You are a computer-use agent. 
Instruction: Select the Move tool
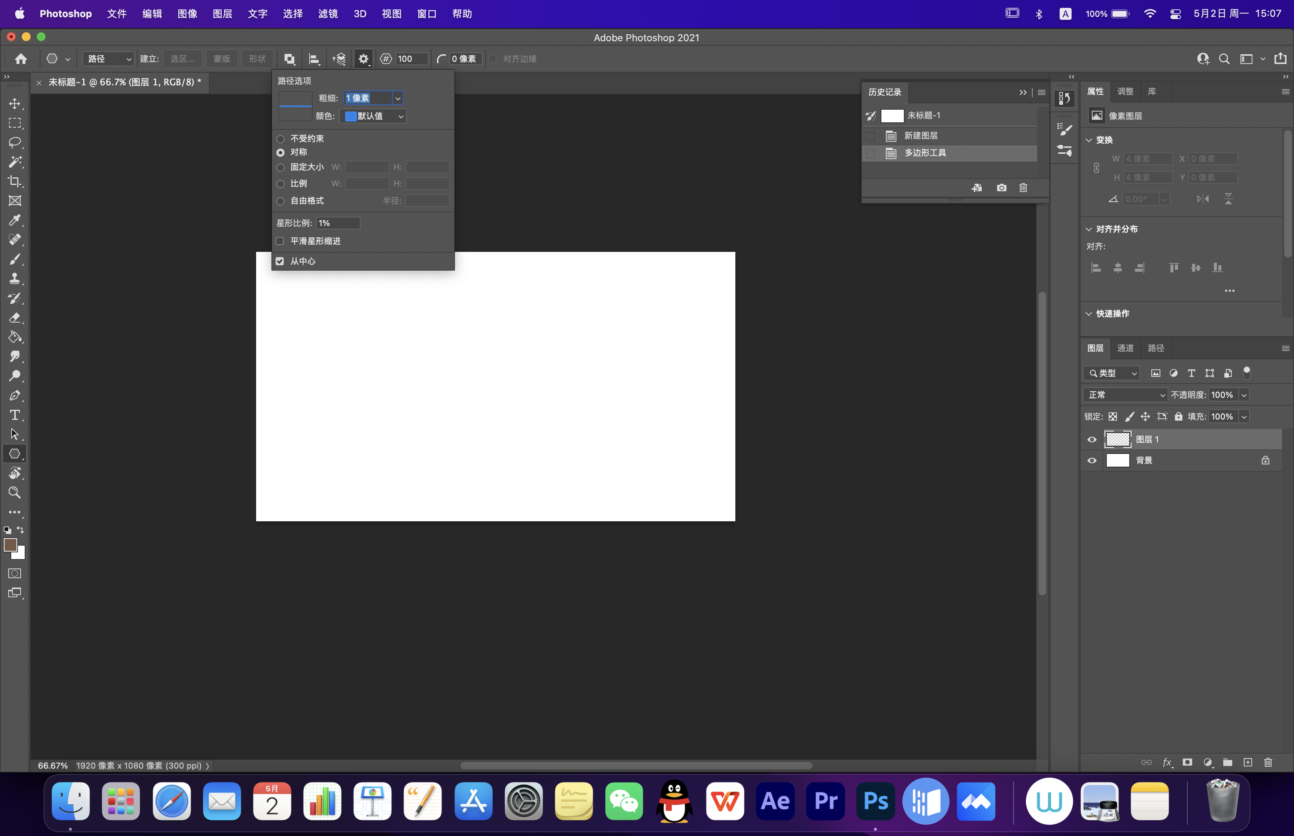point(15,103)
